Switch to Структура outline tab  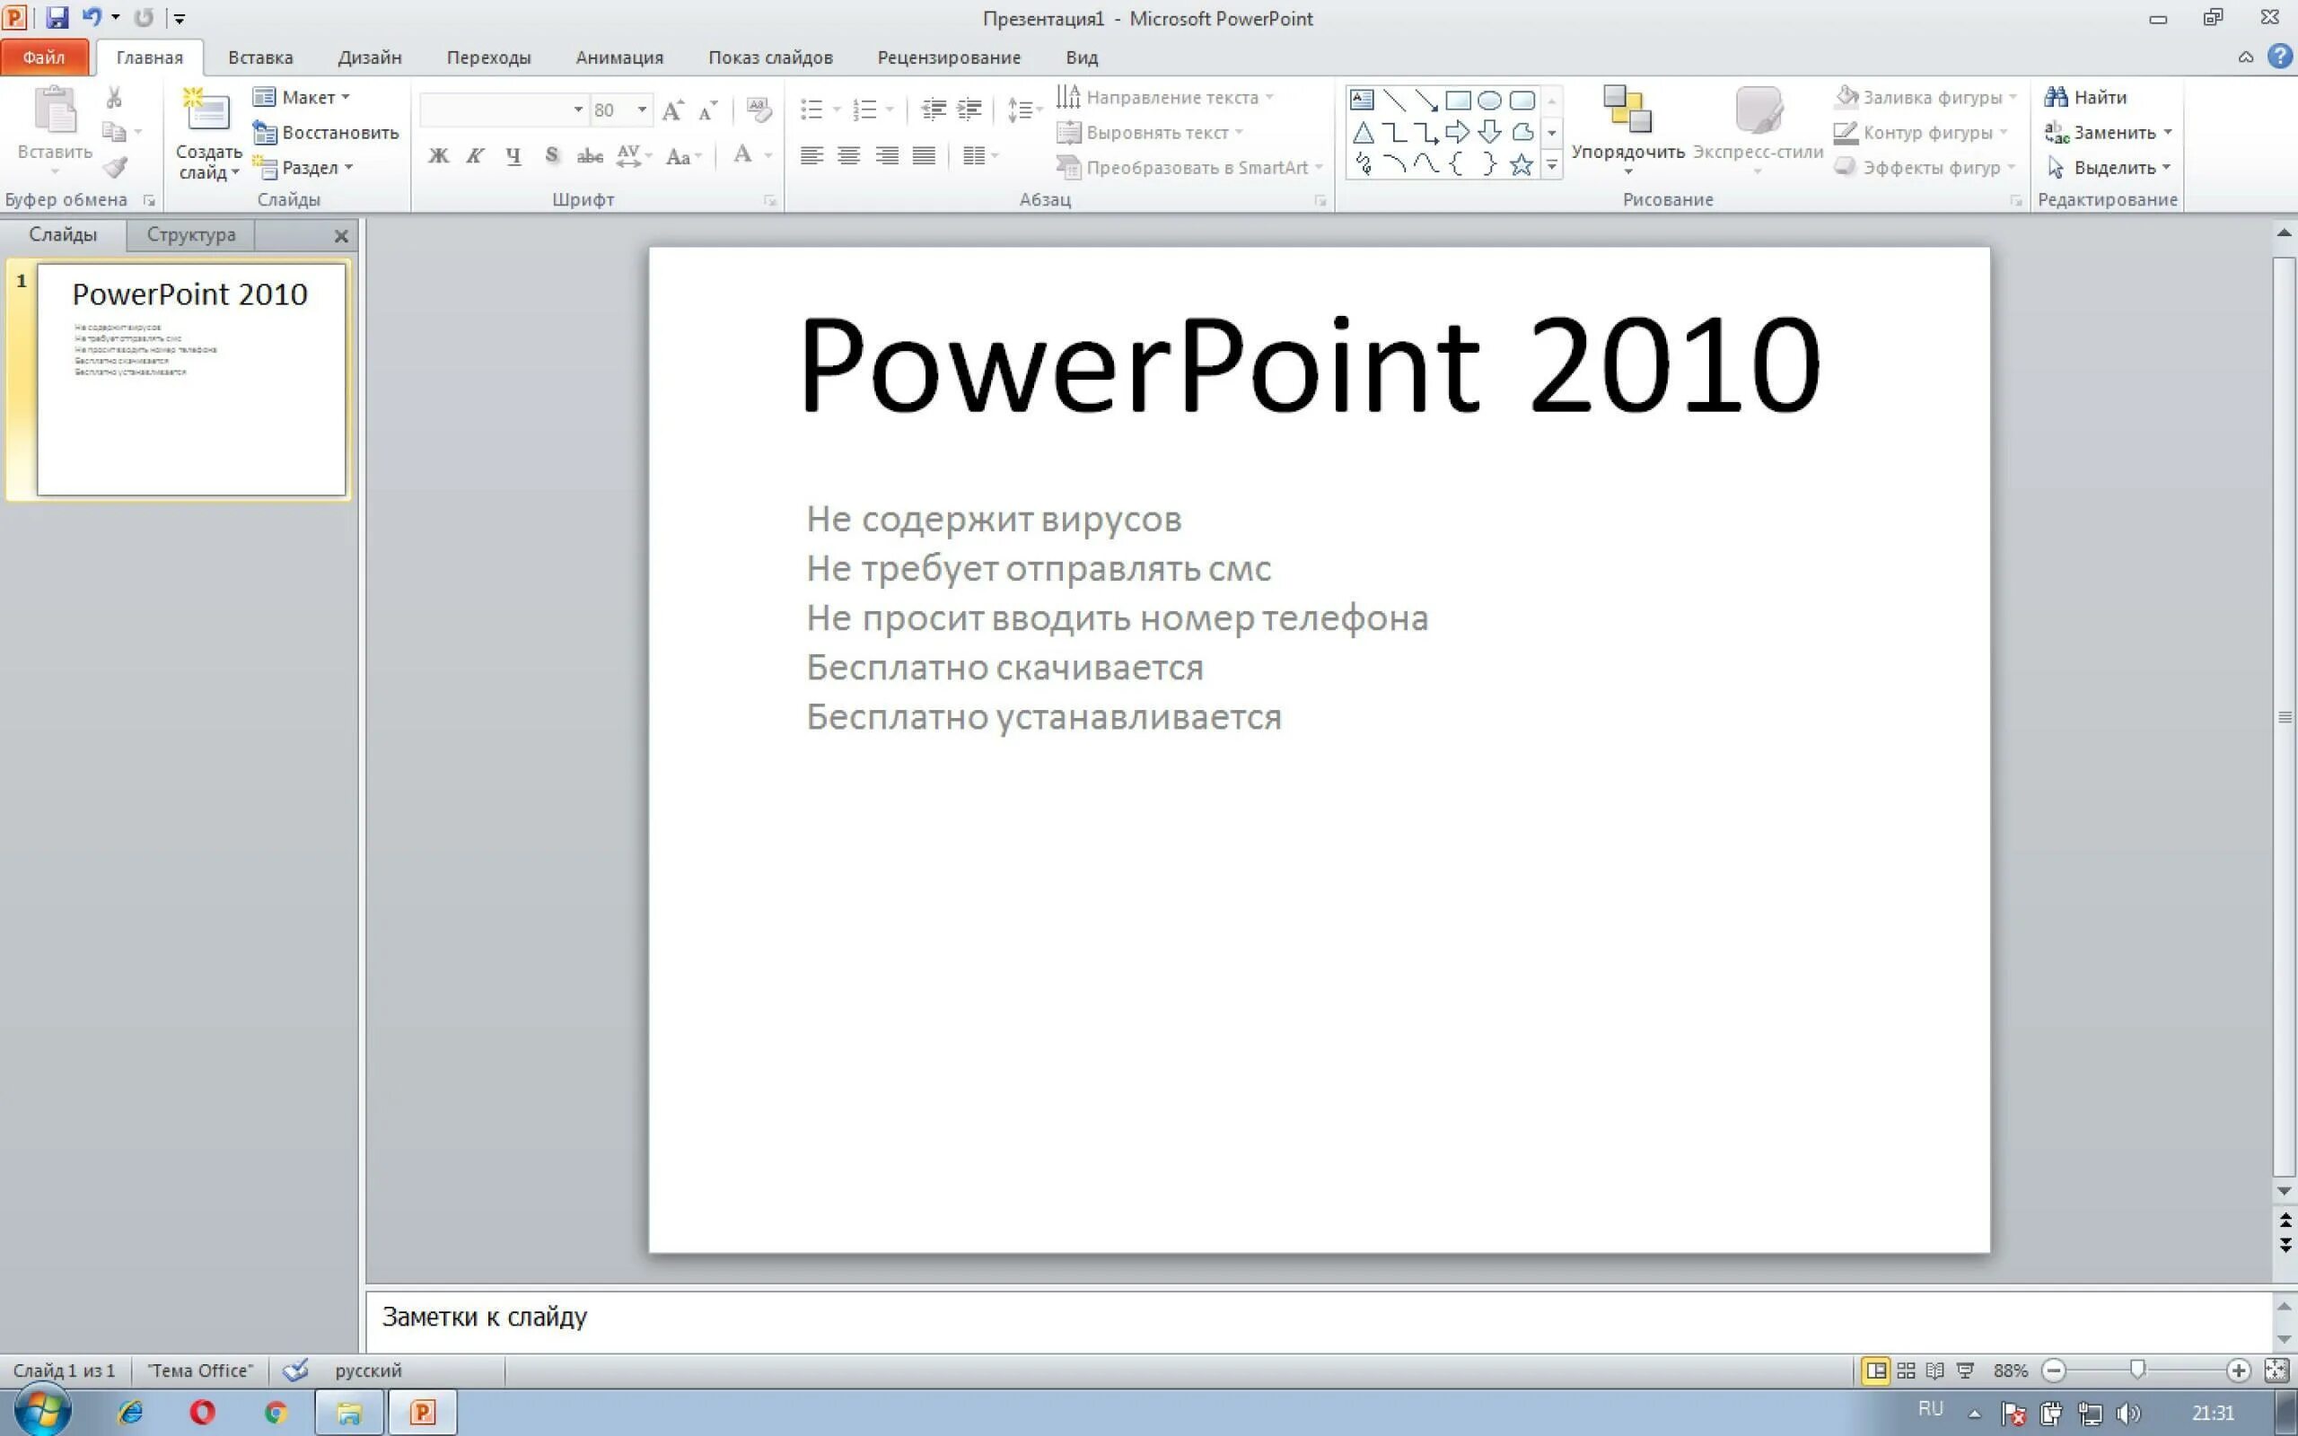point(191,234)
